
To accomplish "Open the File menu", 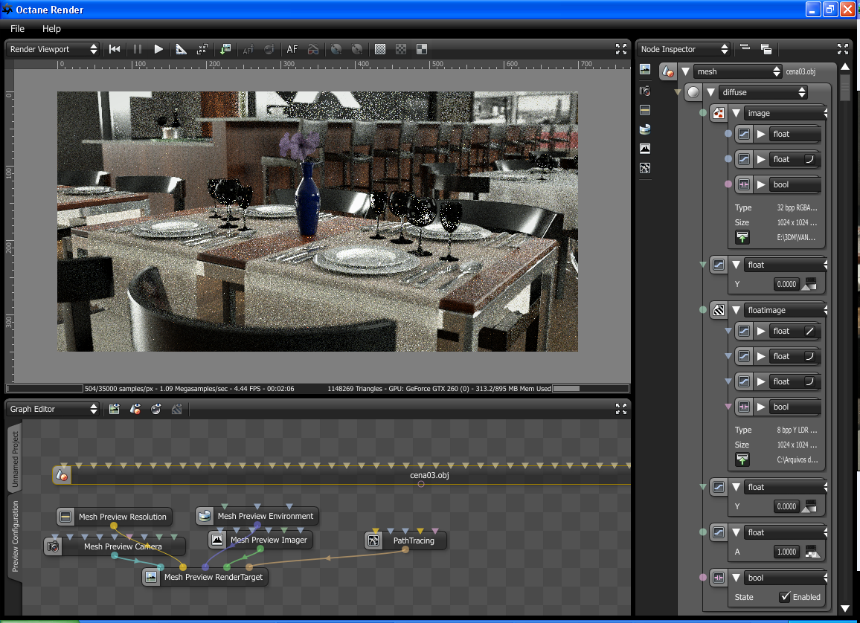I will tap(17, 28).
